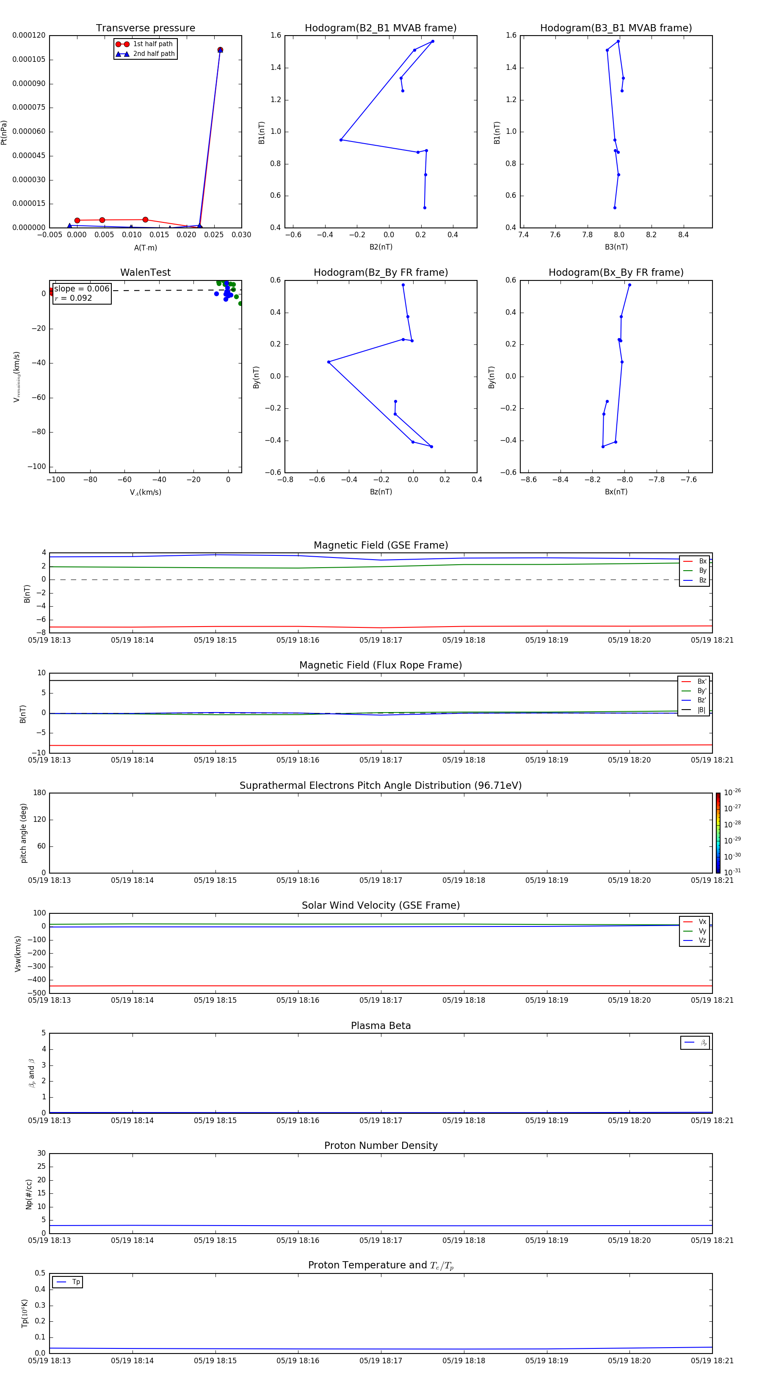Click the 'Proton Temperature and Te/Tp' title

point(381,1265)
